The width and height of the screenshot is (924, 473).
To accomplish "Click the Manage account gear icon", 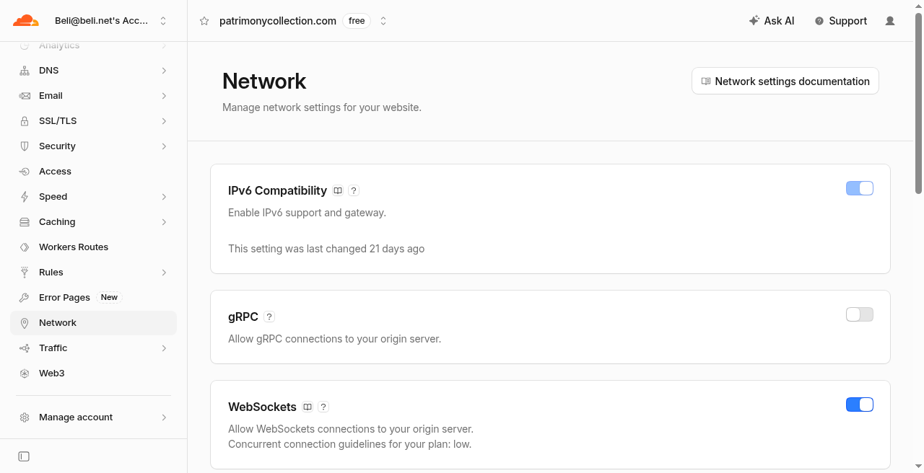I will click(x=25, y=417).
